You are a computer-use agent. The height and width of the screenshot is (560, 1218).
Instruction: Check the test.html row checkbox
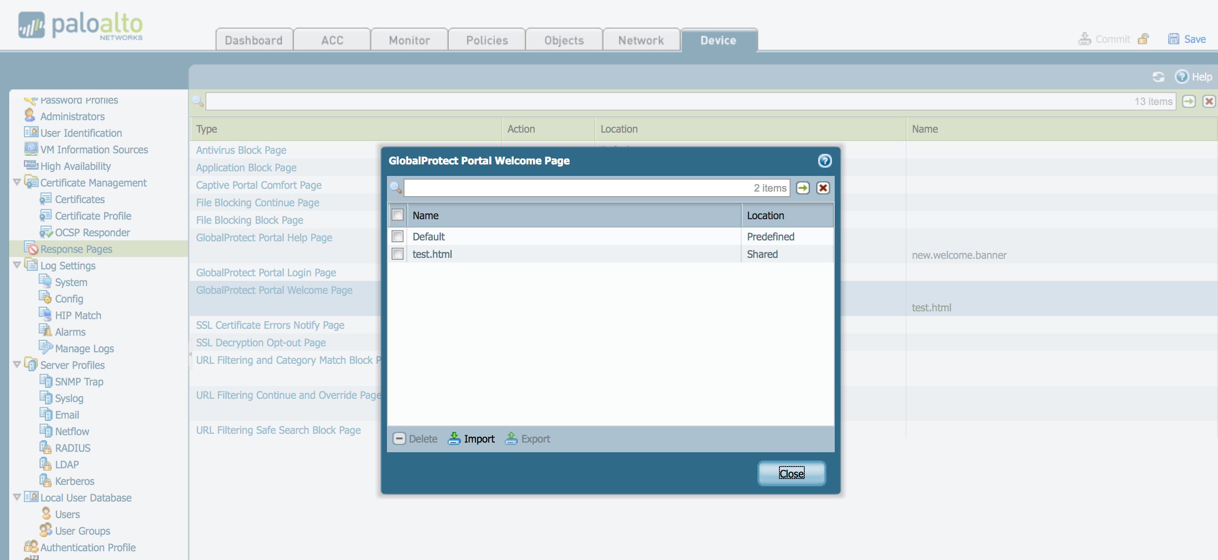point(398,254)
